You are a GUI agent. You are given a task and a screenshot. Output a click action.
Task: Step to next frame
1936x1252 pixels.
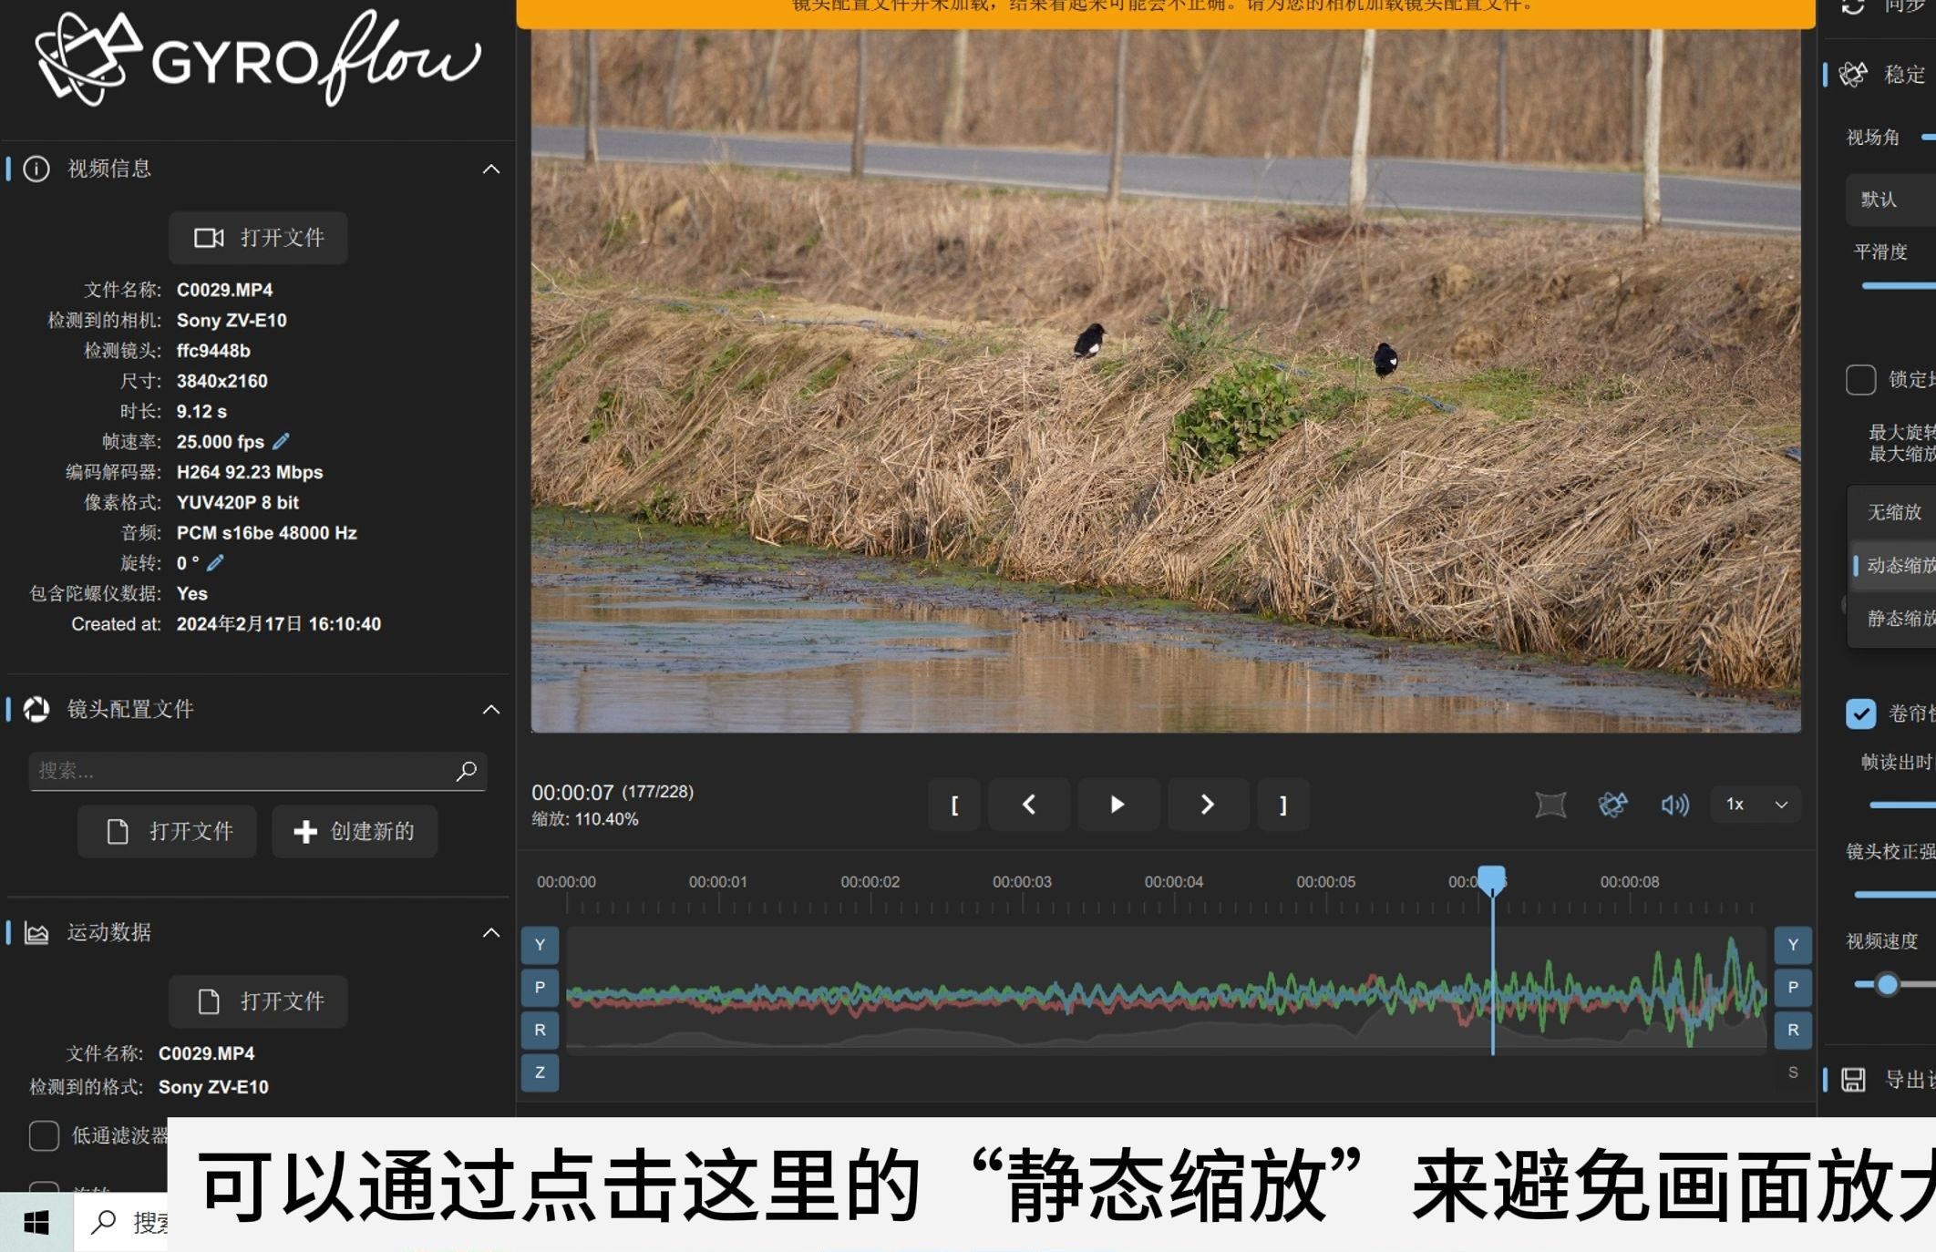click(x=1208, y=805)
